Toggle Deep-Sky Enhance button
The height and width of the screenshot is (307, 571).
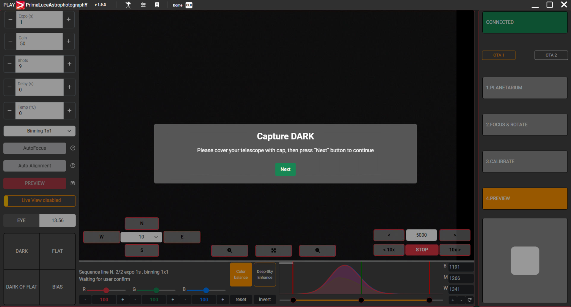coord(265,275)
